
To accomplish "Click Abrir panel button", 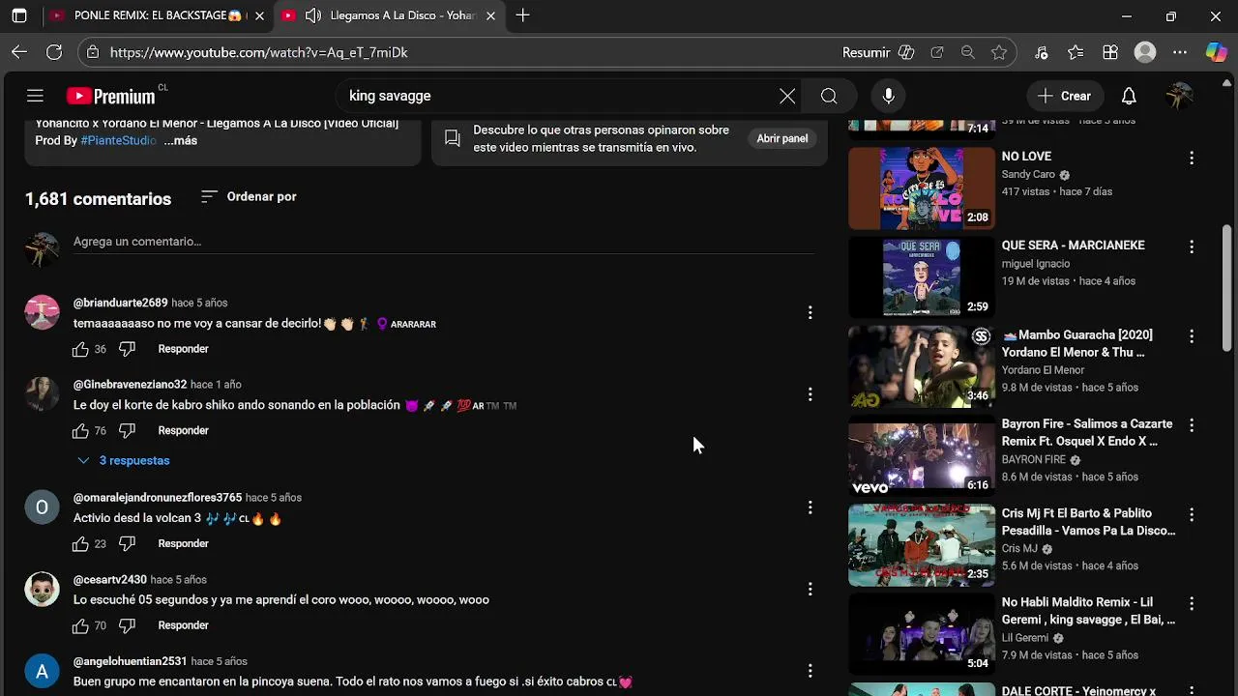I will coord(781,138).
